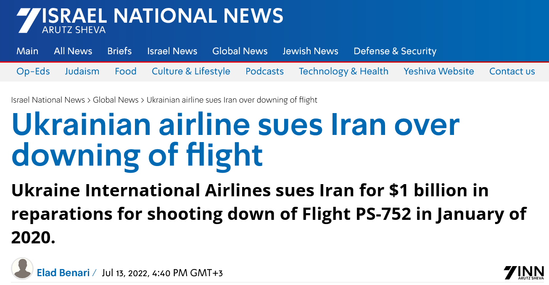Select the All News section
The width and height of the screenshot is (549, 285).
pyautogui.click(x=73, y=51)
